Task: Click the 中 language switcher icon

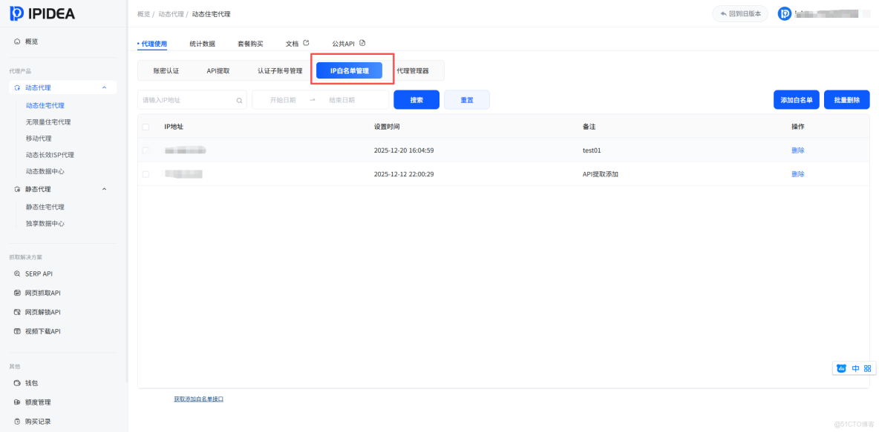Action: click(x=855, y=368)
